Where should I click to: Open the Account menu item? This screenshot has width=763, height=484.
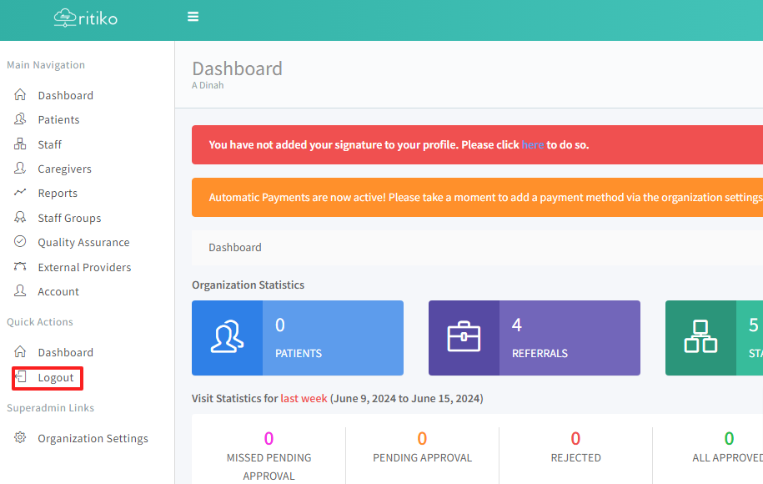(x=58, y=291)
